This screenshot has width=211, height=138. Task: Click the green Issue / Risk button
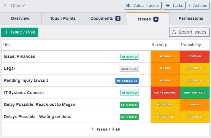20,32
